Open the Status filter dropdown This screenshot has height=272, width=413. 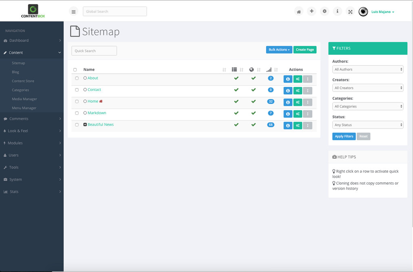pyautogui.click(x=367, y=125)
